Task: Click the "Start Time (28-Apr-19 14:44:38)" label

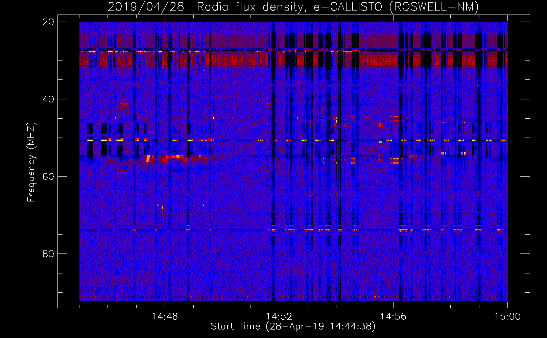Action: (x=293, y=327)
